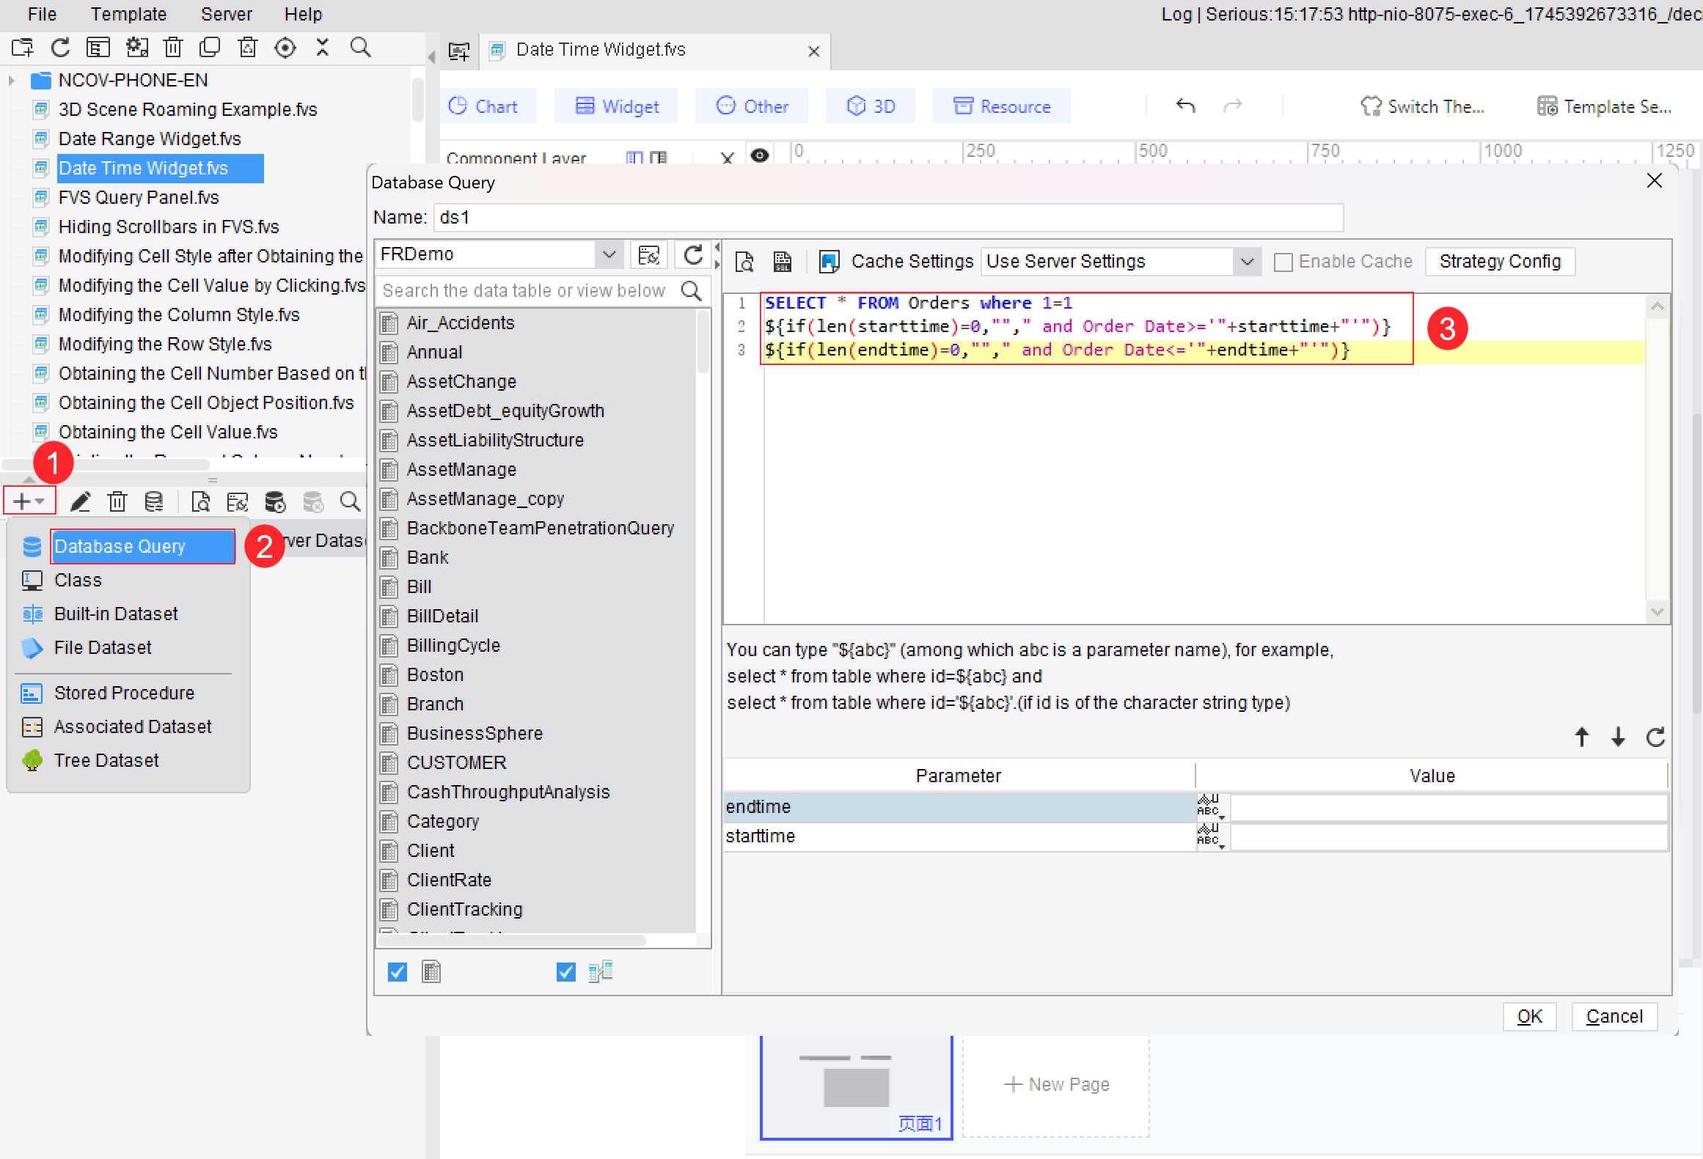Move parameter up with the arrow icon

[x=1582, y=737]
